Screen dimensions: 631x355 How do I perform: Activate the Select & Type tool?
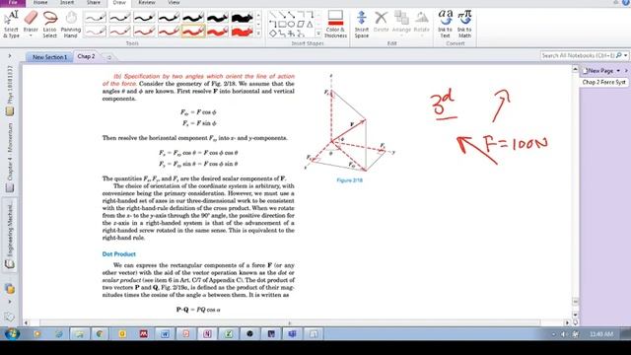pyautogui.click(x=11, y=24)
